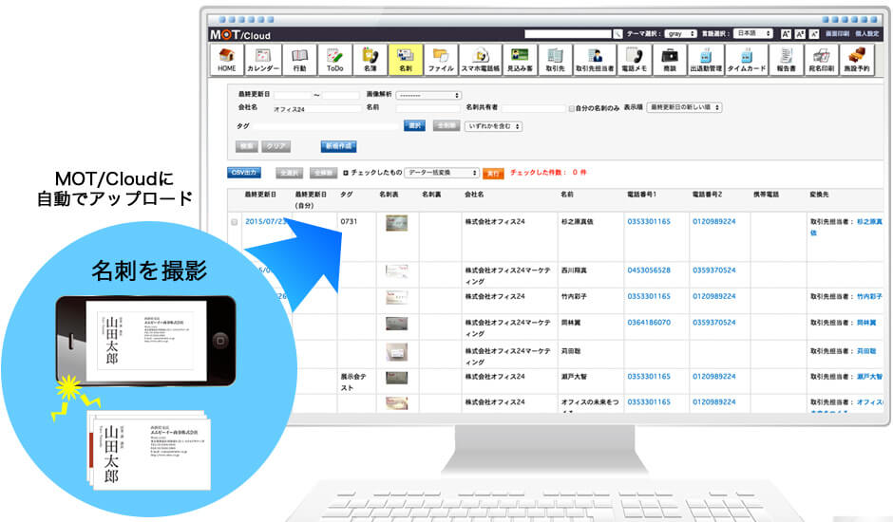This screenshot has height=522, width=893.
Task: Click the 最終更新日 start date field
Action: pyautogui.click(x=293, y=95)
